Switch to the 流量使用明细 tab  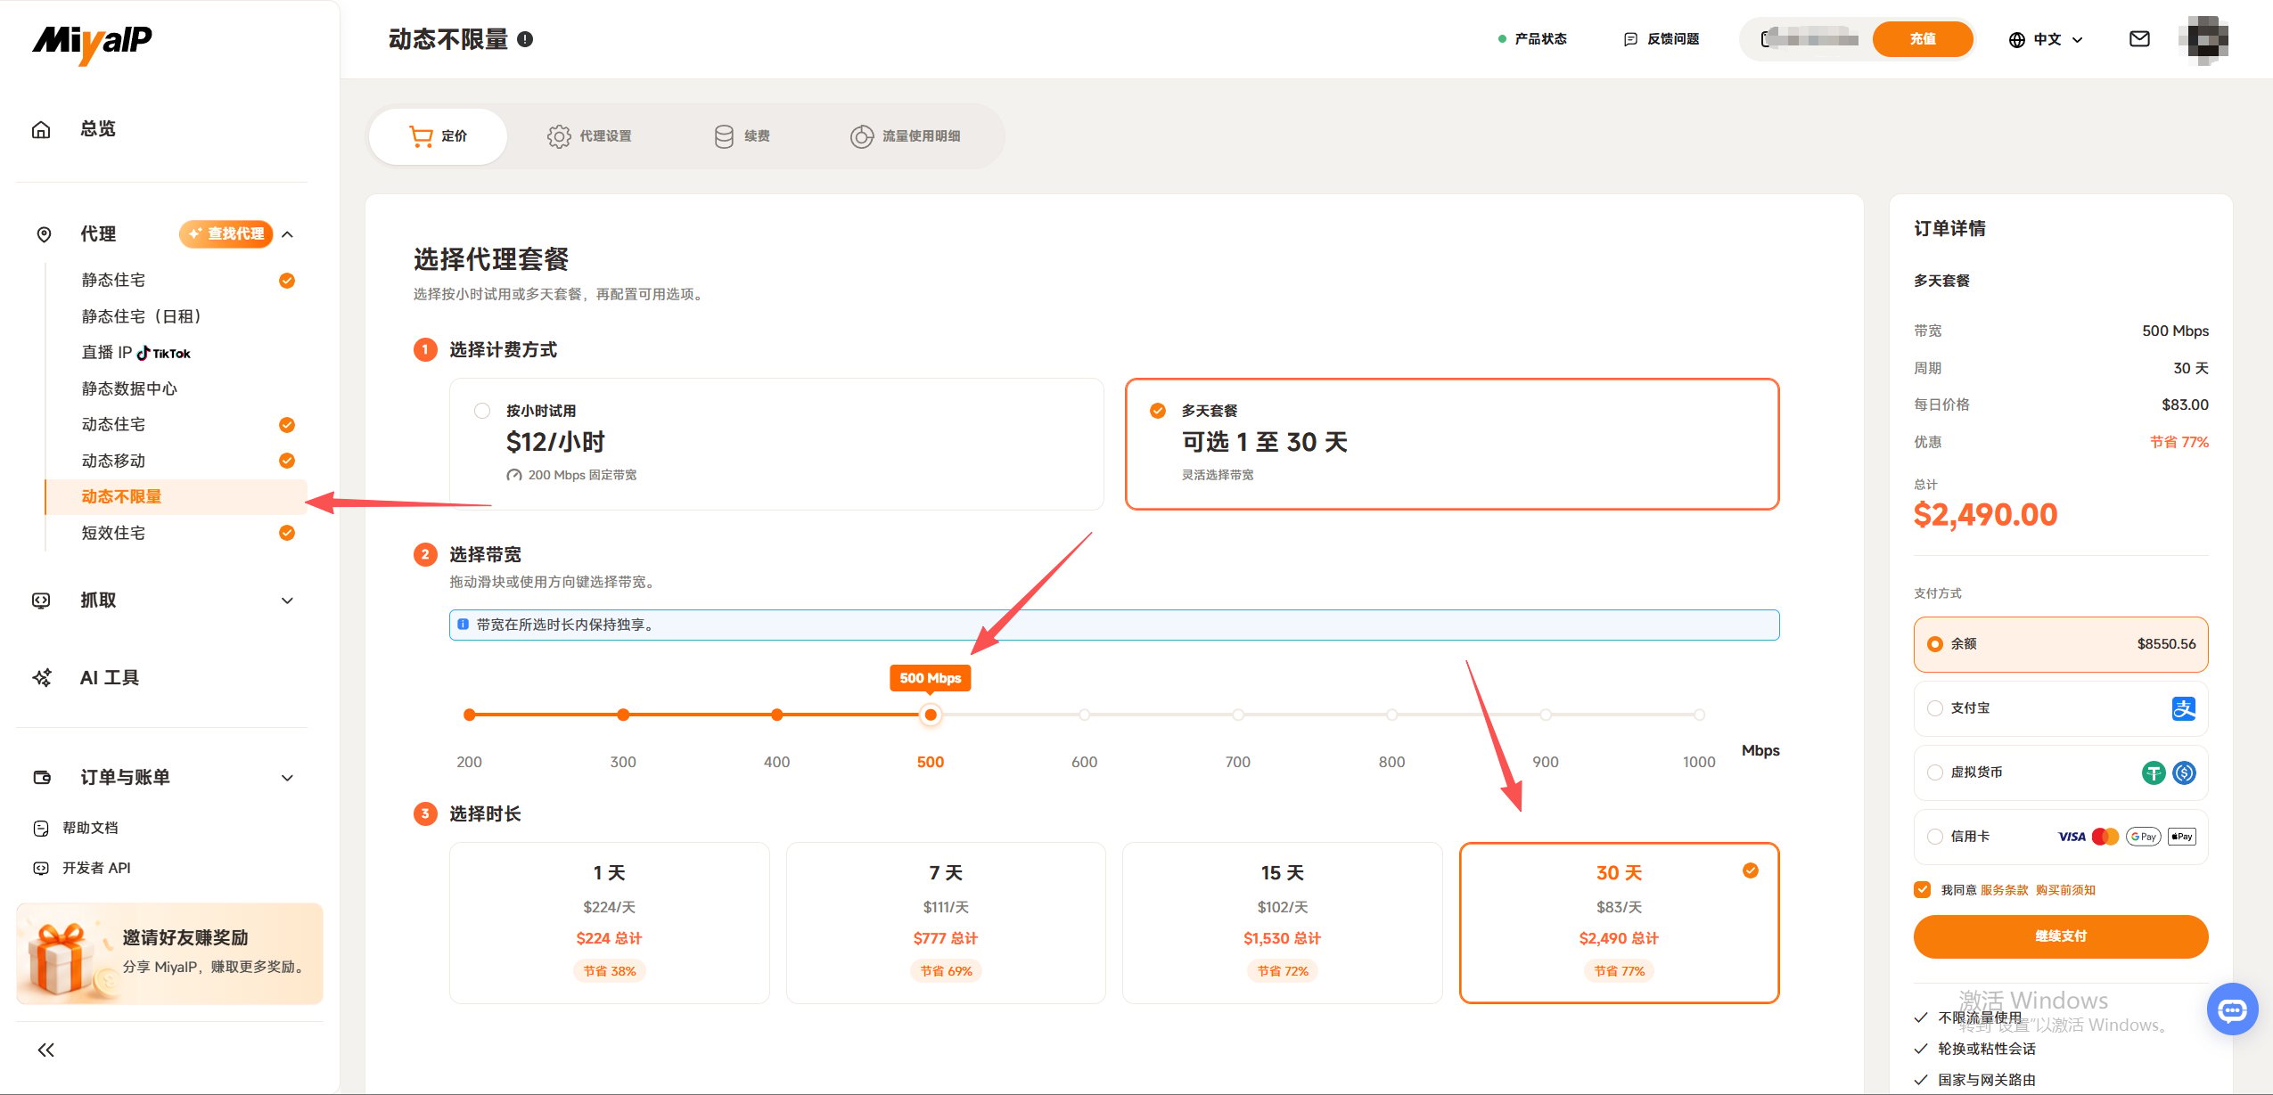pyautogui.click(x=905, y=136)
